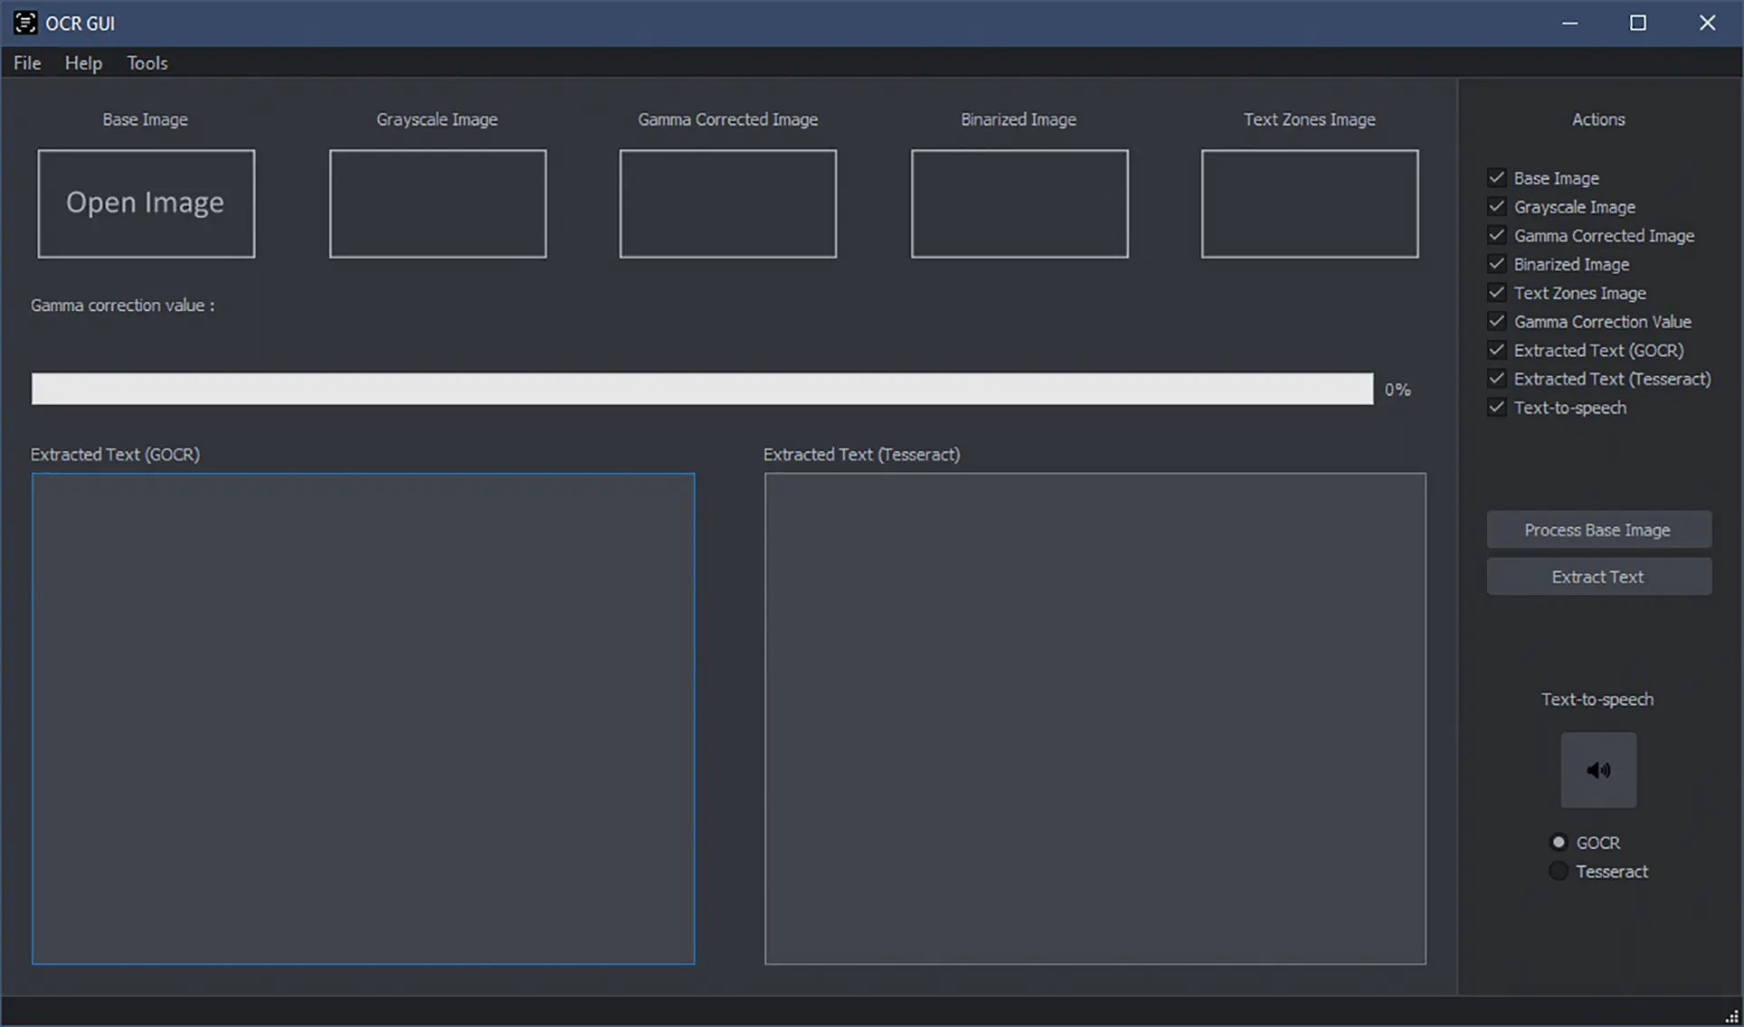Open the File menu

tap(27, 63)
